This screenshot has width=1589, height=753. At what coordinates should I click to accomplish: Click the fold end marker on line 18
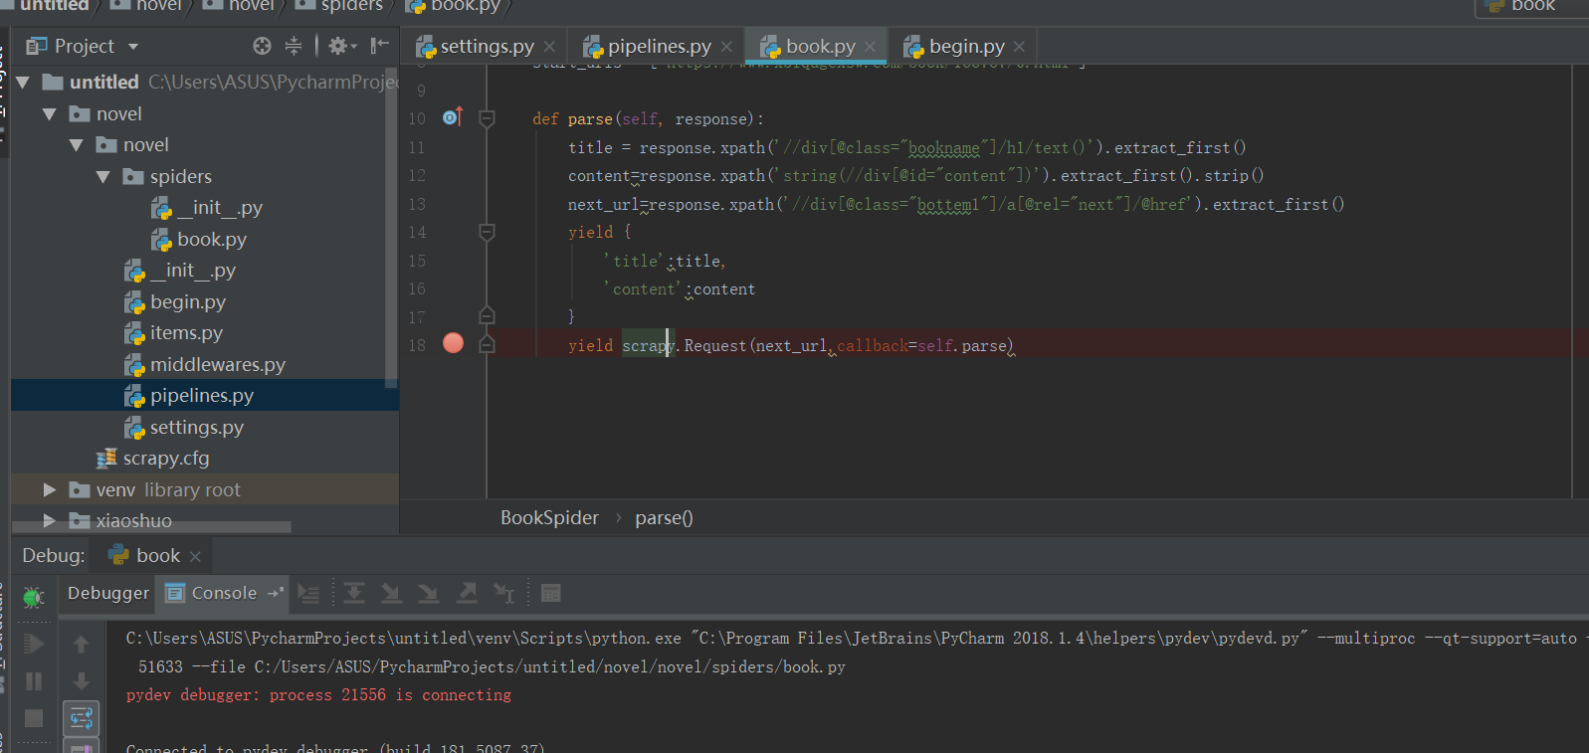pyautogui.click(x=487, y=344)
